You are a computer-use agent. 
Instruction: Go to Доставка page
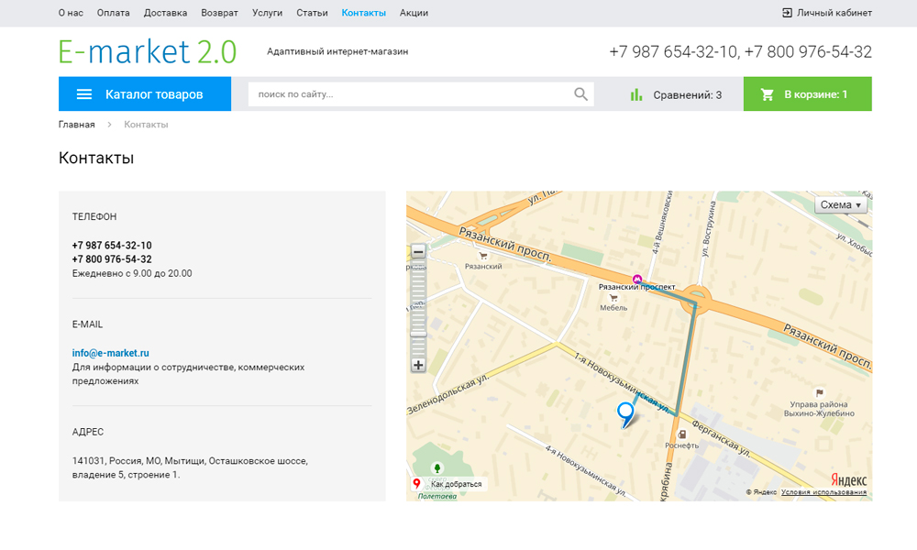point(165,13)
